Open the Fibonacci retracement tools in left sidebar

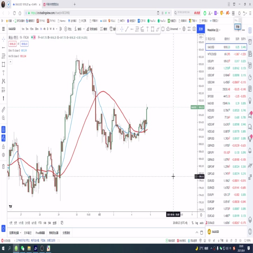click(x=3, y=56)
